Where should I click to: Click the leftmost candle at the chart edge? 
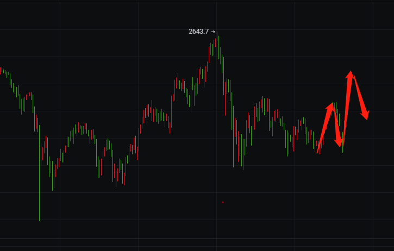pyautogui.click(x=1, y=70)
